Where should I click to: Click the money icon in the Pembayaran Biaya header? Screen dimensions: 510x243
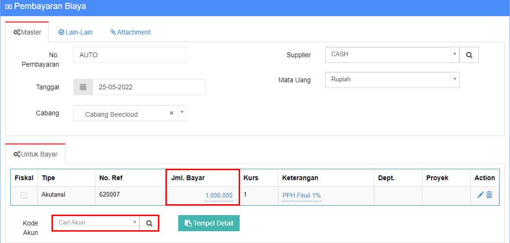(x=9, y=7)
